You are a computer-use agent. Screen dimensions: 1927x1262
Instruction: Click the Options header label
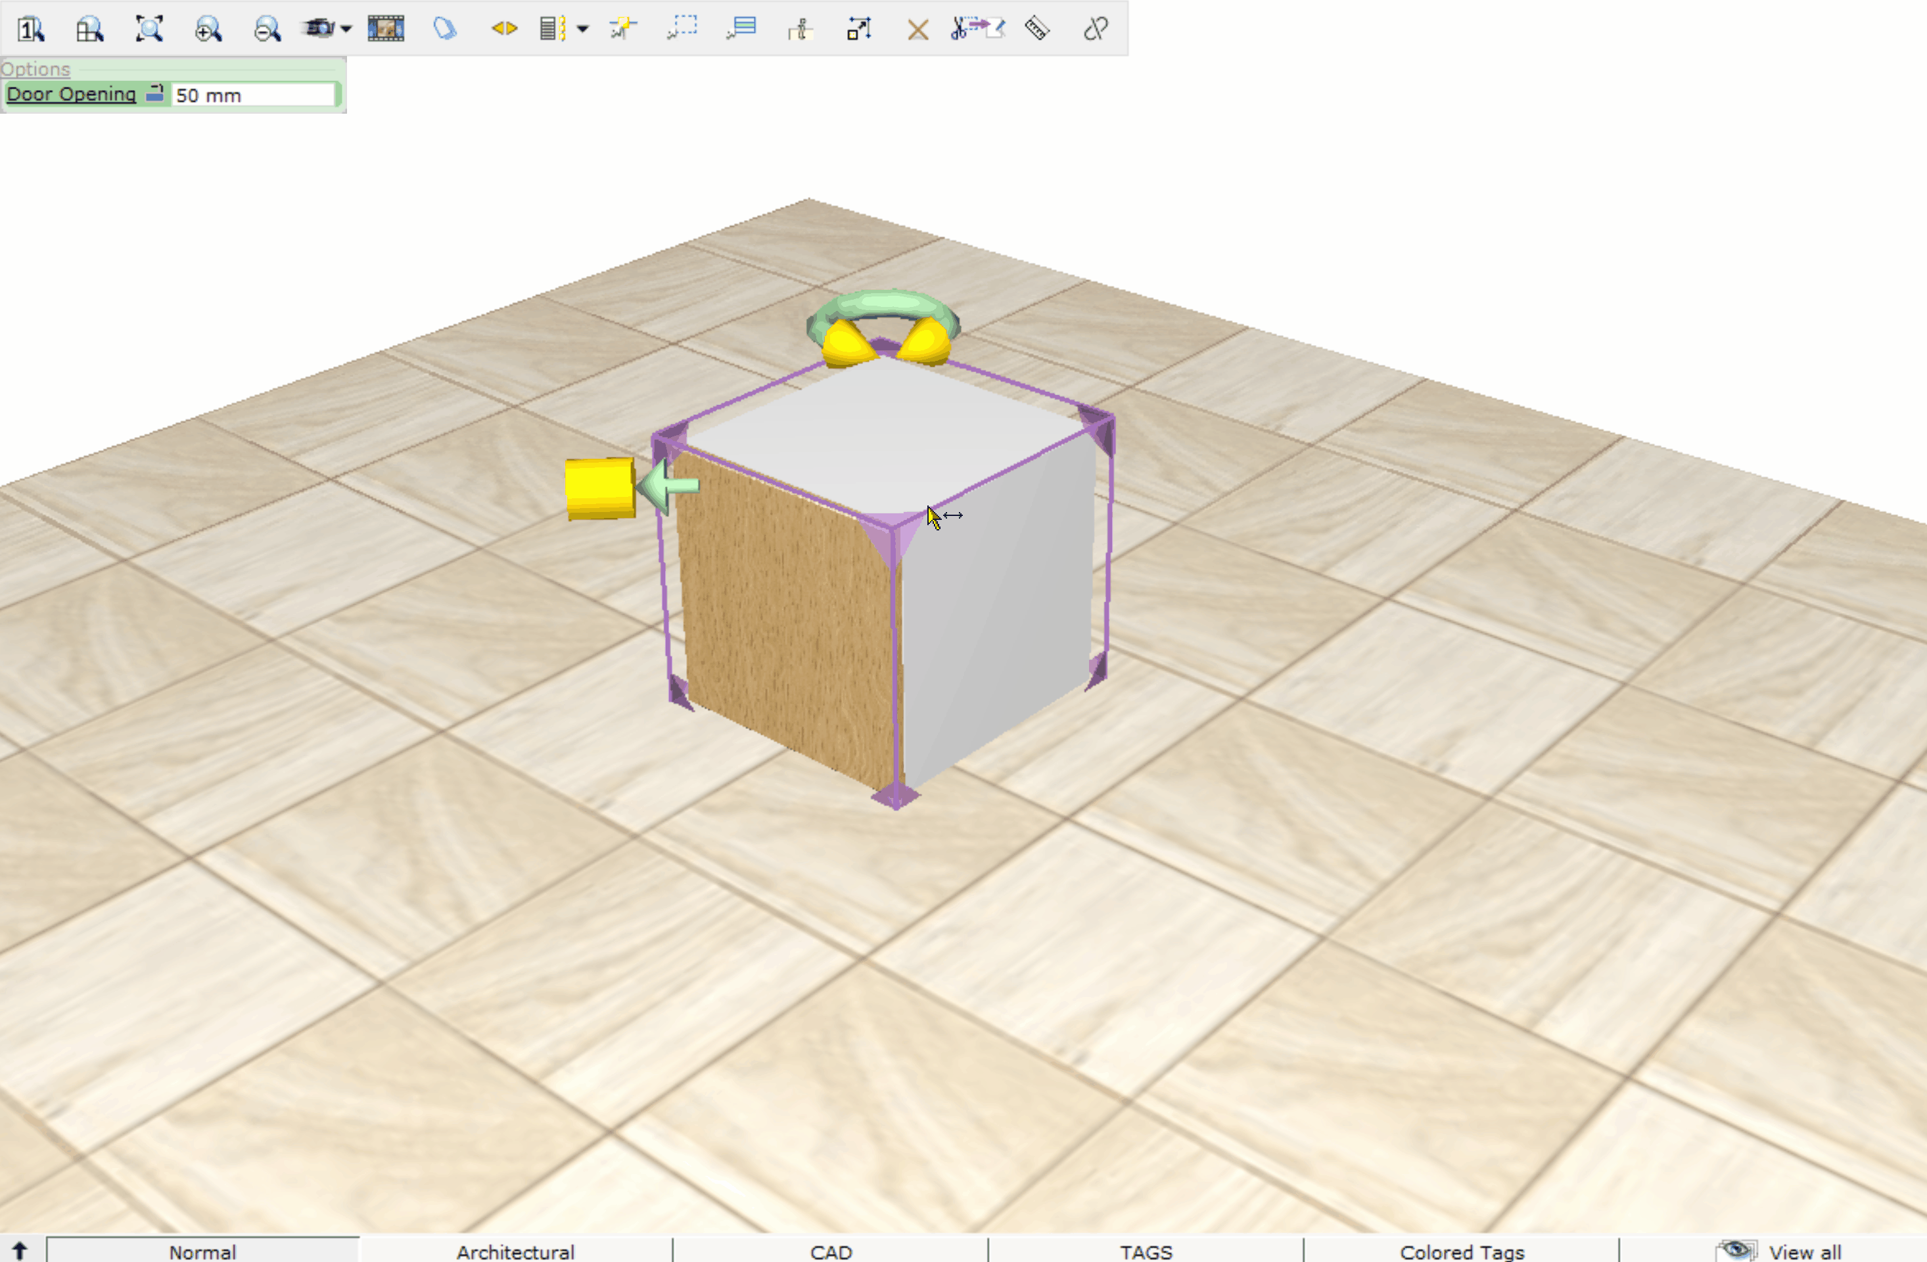tap(35, 69)
